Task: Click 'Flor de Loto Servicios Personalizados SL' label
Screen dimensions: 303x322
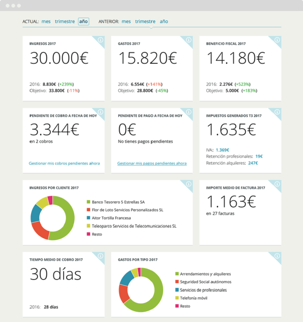Action: 128,210
